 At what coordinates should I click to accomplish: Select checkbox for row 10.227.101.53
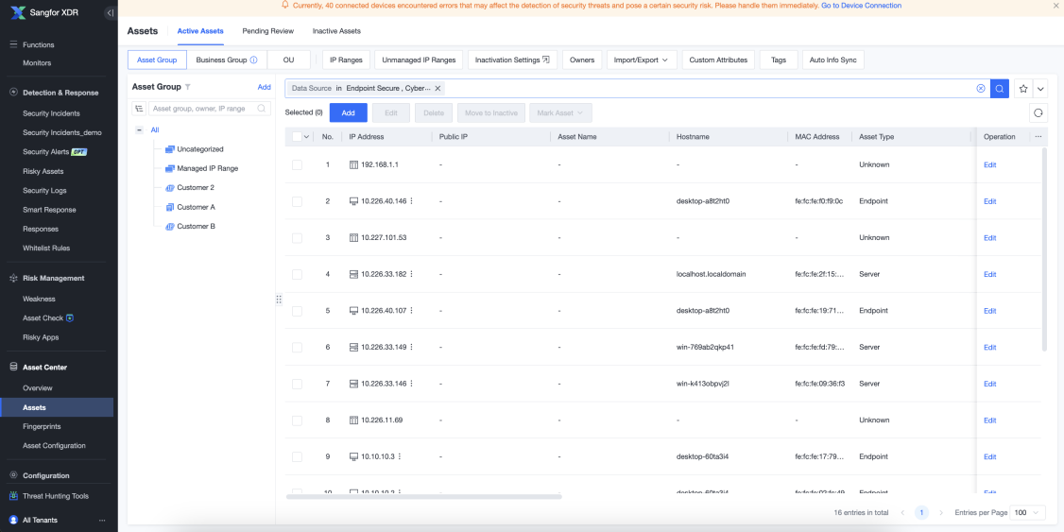298,237
